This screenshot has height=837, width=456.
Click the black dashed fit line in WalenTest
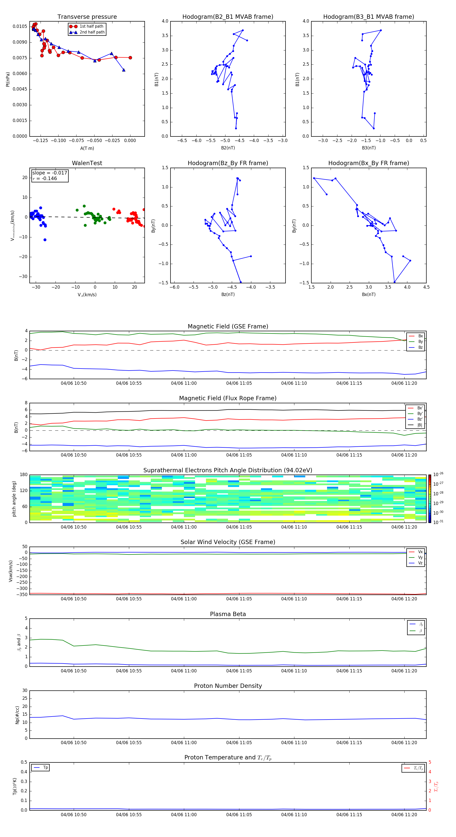click(87, 217)
